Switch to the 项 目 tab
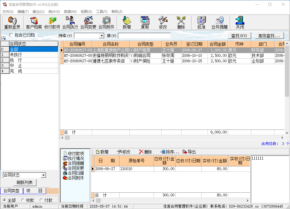The width and height of the screenshot is (290, 209). pos(34,191)
